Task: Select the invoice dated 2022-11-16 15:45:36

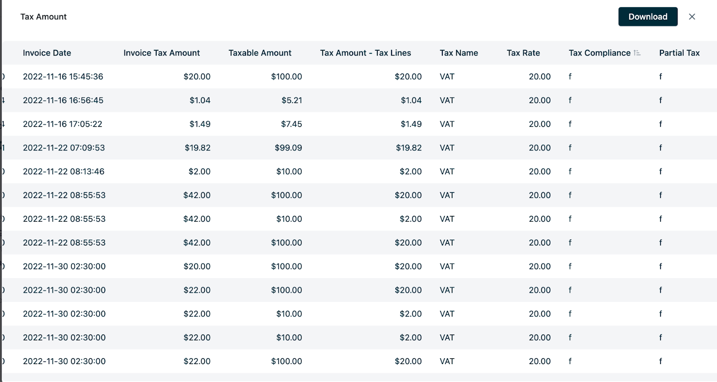Action: [x=63, y=77]
